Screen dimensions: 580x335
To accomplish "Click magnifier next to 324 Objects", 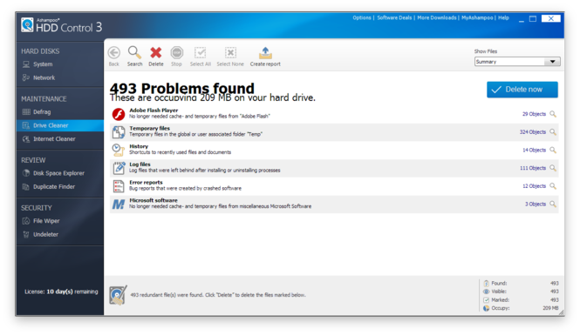I will click(x=553, y=132).
